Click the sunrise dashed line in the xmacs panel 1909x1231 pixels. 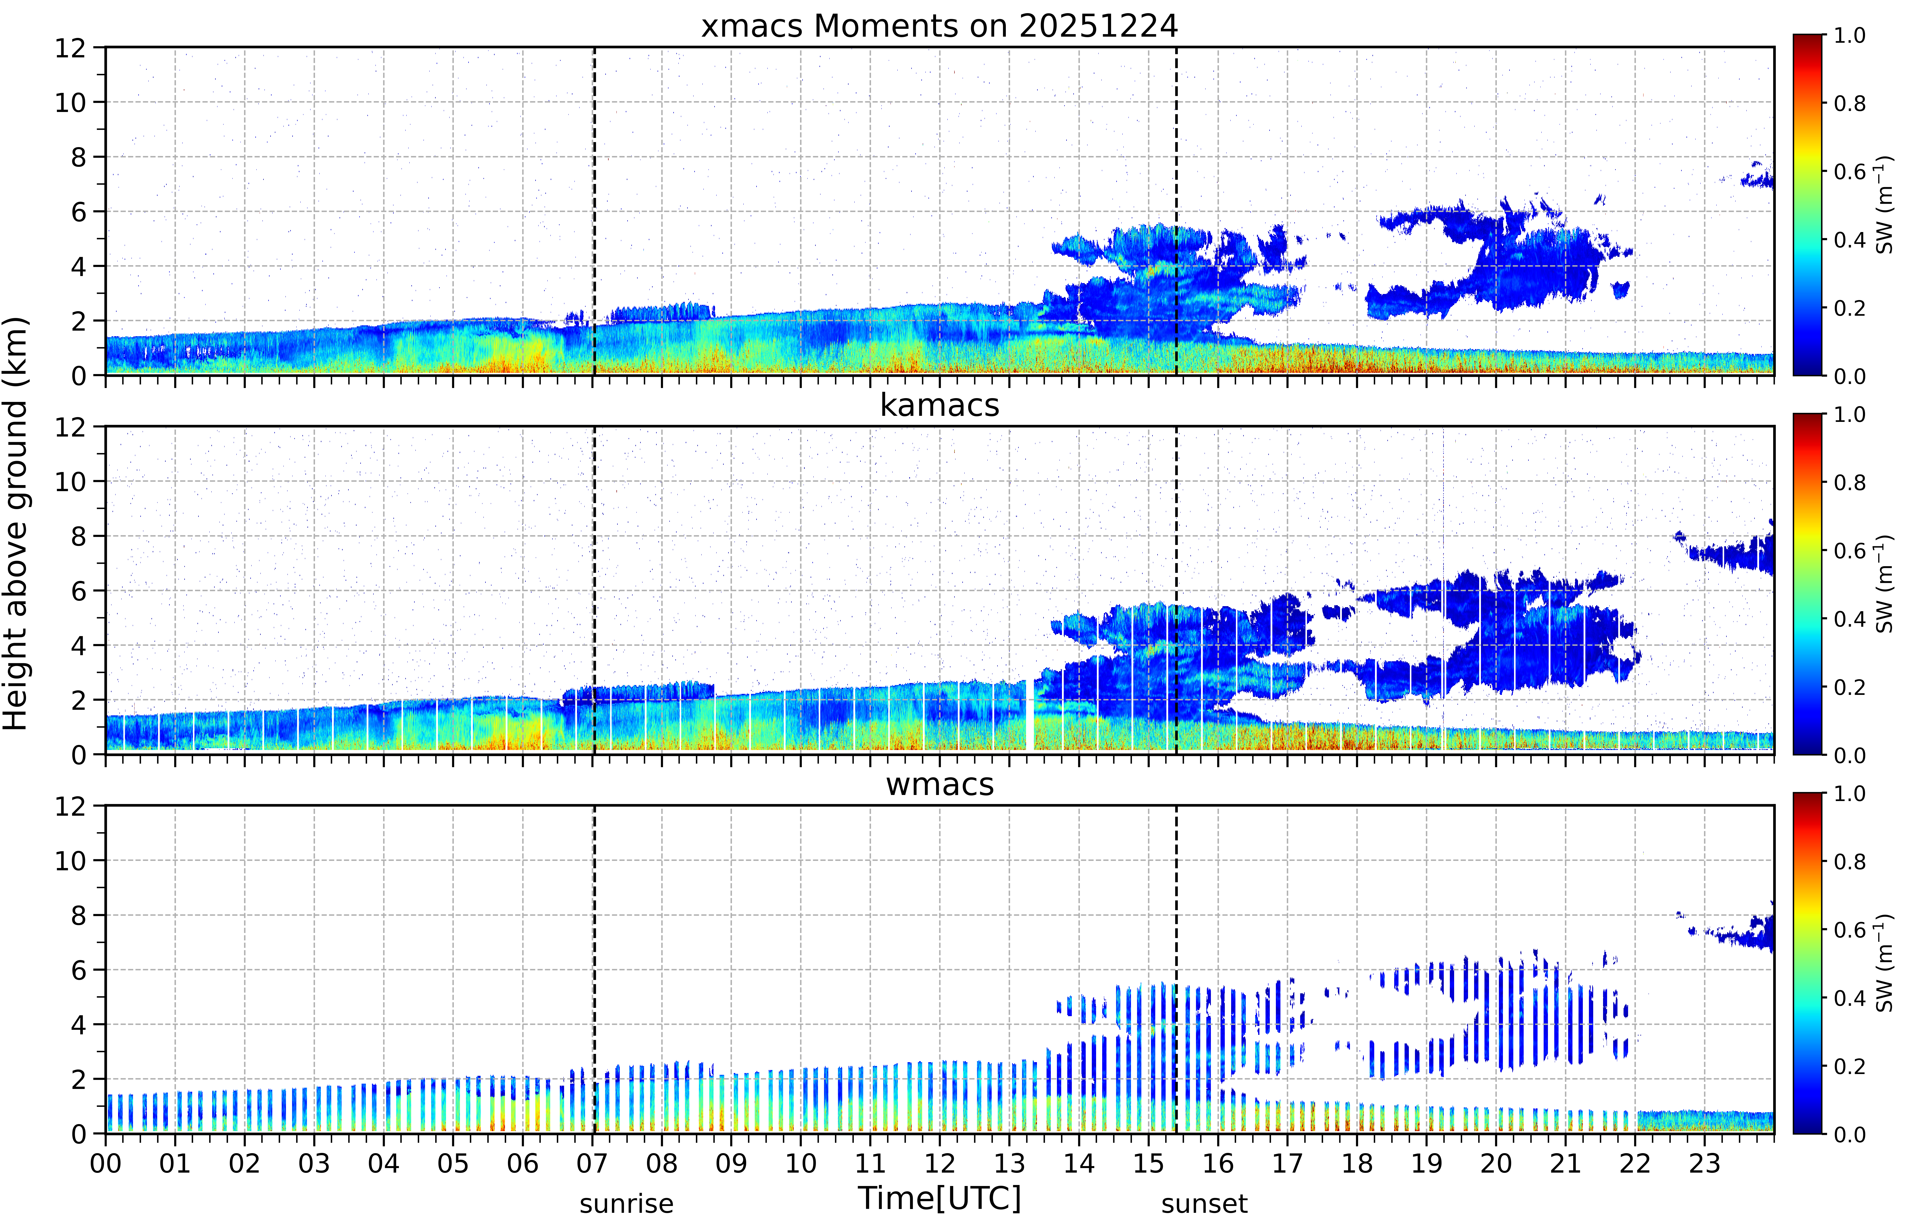(x=595, y=211)
